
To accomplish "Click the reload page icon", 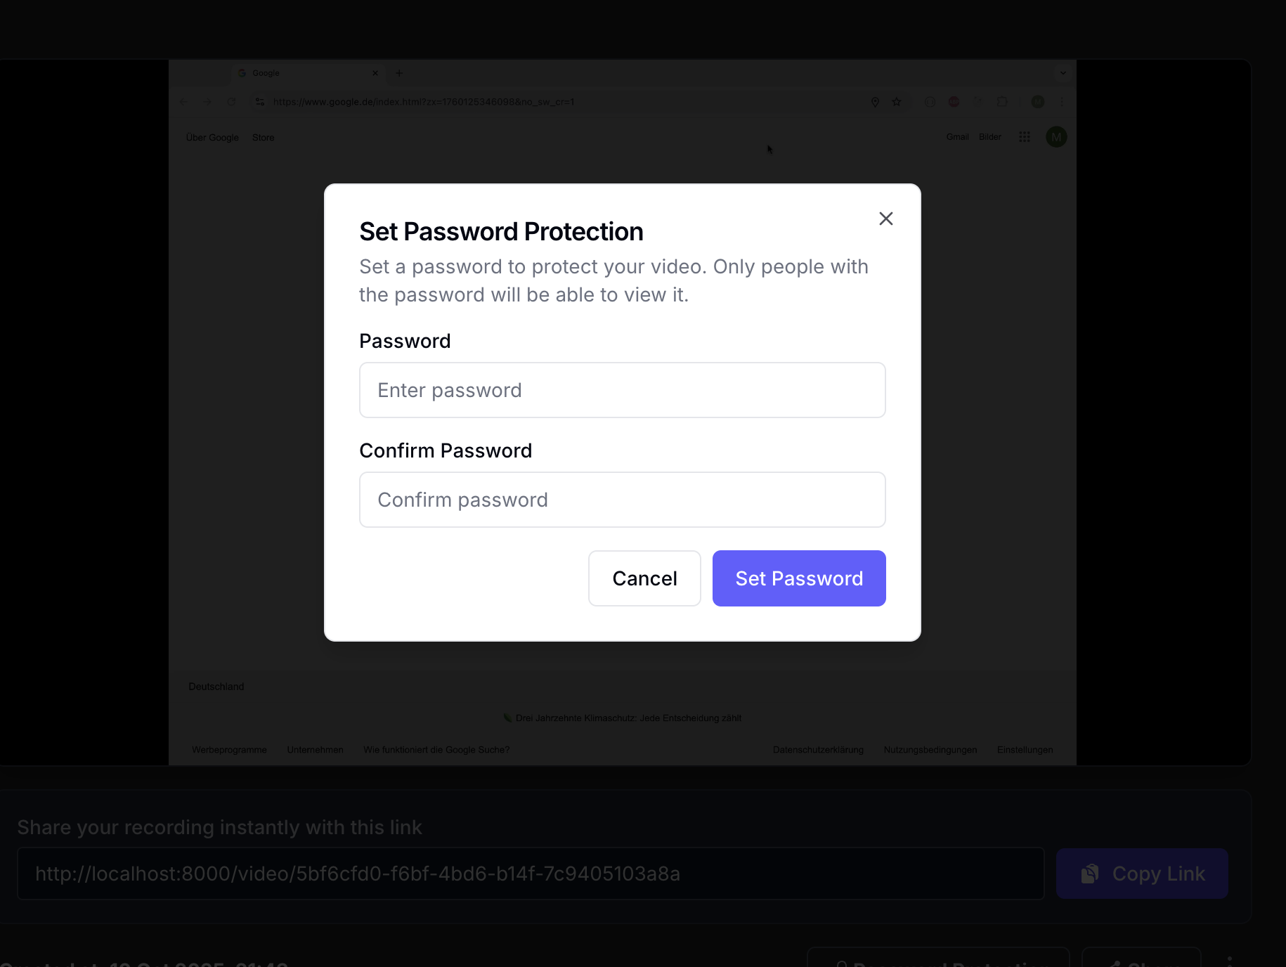I will (231, 102).
